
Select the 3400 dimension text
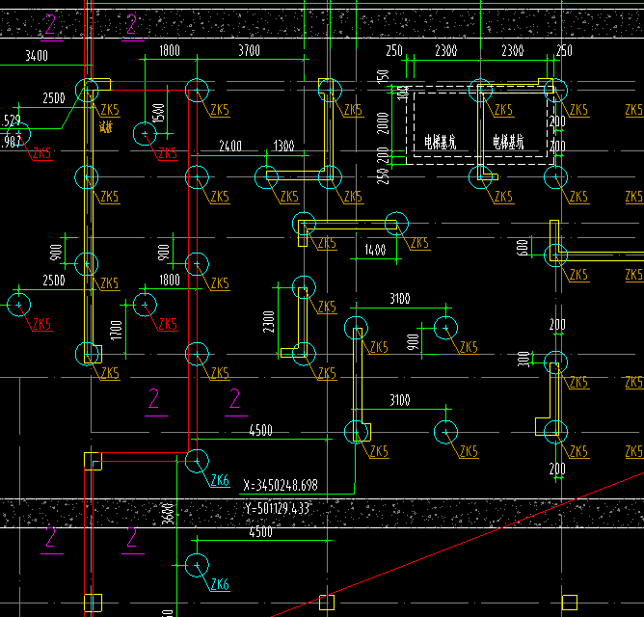pyautogui.click(x=37, y=56)
